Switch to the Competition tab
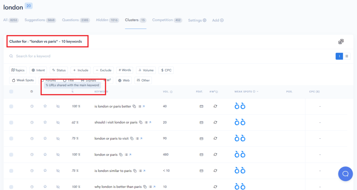This screenshot has height=190, width=357. click(167, 20)
